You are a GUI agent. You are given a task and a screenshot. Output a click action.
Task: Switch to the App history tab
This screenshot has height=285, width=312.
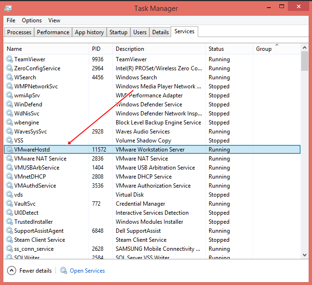[89, 32]
